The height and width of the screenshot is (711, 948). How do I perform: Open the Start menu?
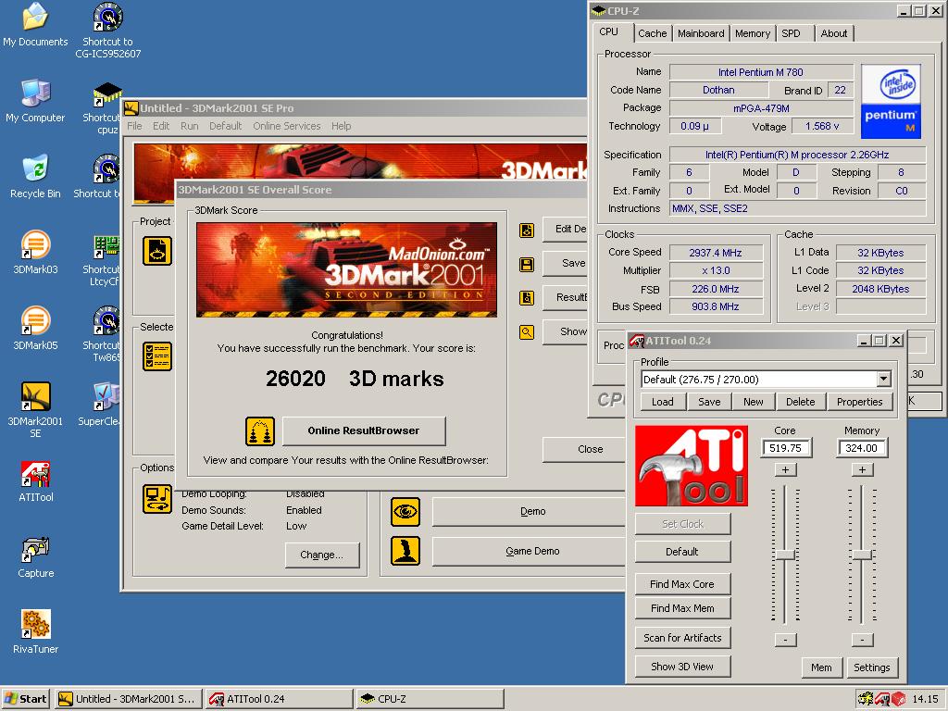click(x=26, y=699)
